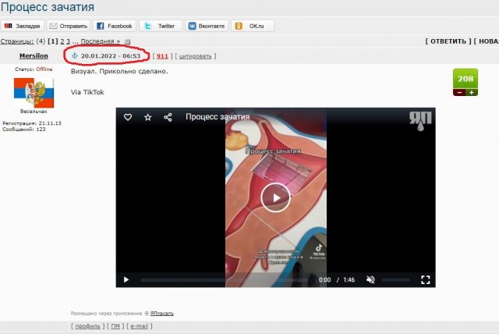
Task: Click the star favorite icon in video player
Action: click(x=147, y=117)
